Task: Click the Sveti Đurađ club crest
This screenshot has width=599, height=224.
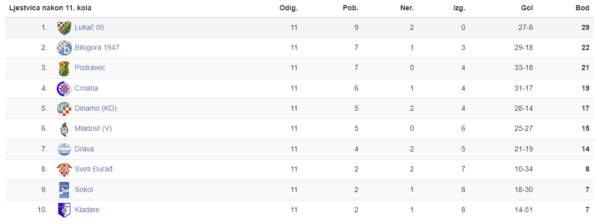Action: click(64, 169)
